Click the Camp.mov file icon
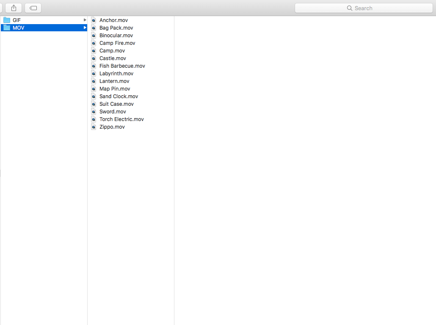This screenshot has height=325, width=436. [94, 51]
